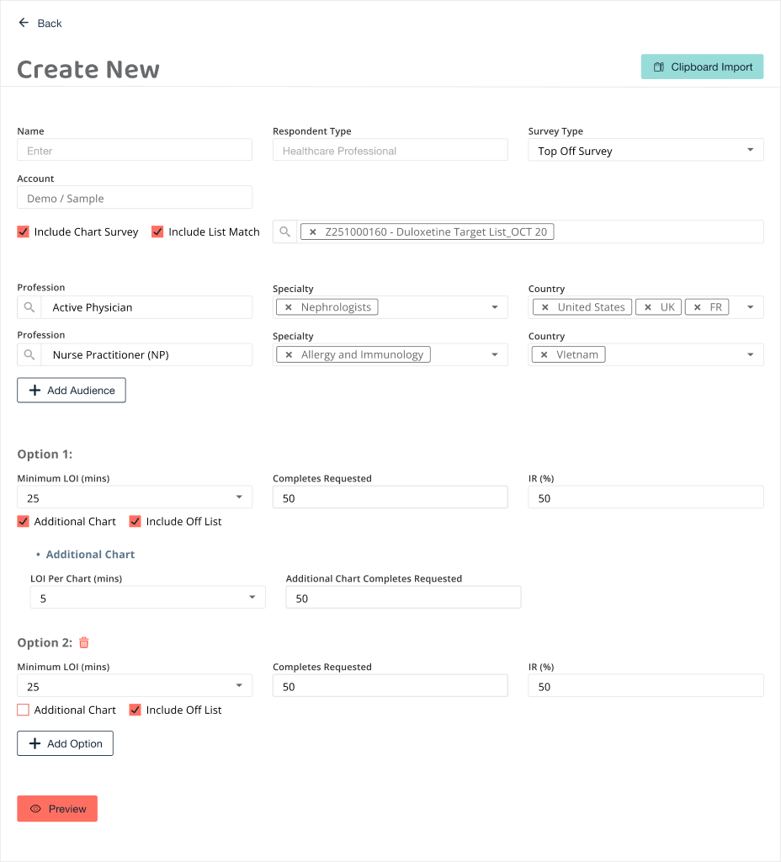The height and width of the screenshot is (862, 781).
Task: Click Option 2 Completes Requested field
Action: 390,685
